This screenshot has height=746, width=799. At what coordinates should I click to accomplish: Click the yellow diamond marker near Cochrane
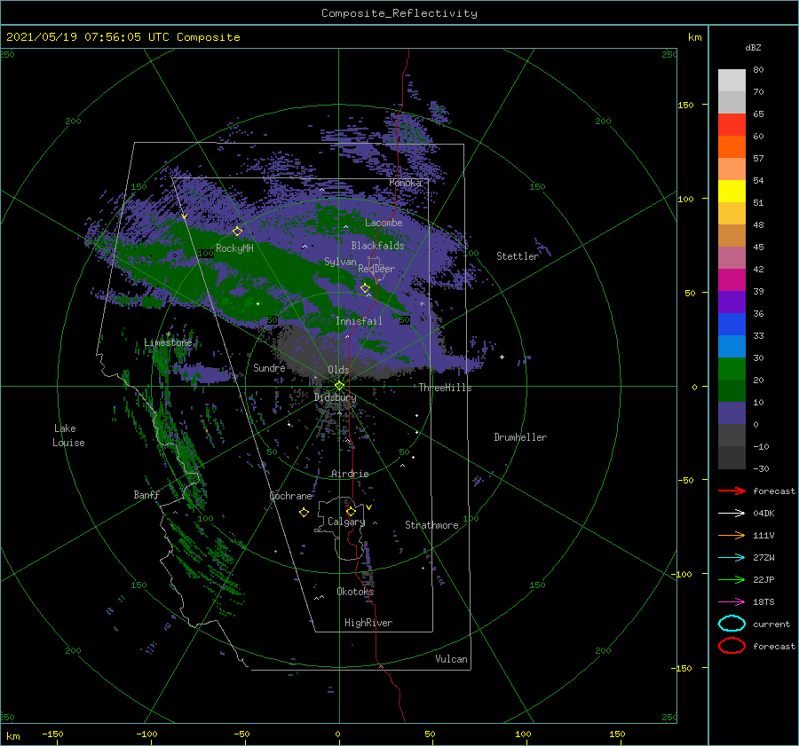coord(305,513)
